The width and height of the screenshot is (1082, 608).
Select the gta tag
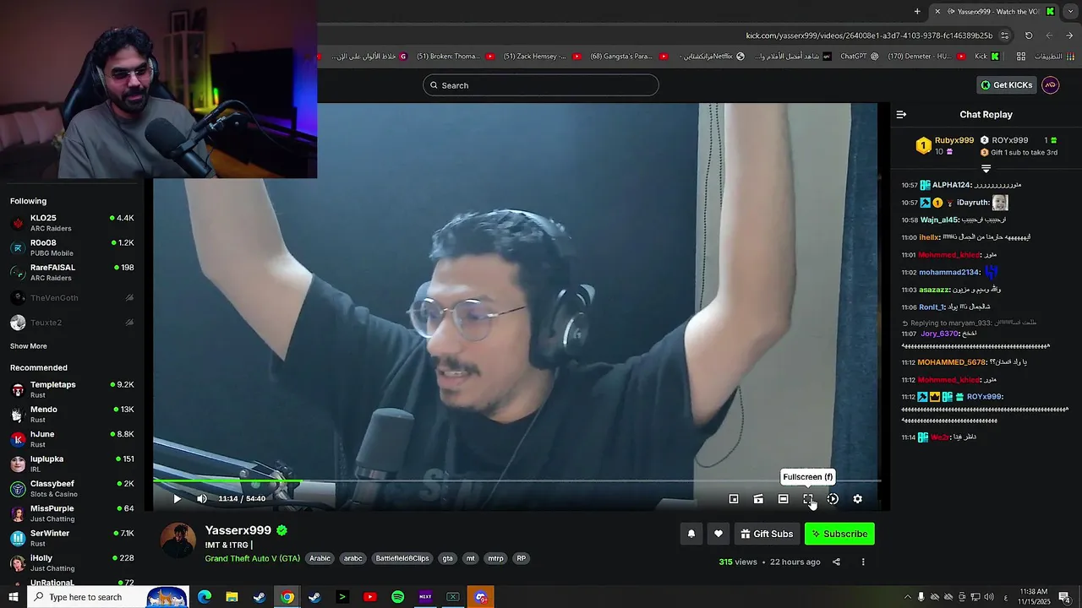(x=448, y=558)
